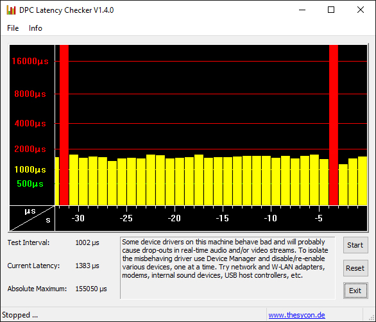Close the DPC Latency Checker window
Image resolution: width=376 pixels, height=322 pixels.
(361, 10)
